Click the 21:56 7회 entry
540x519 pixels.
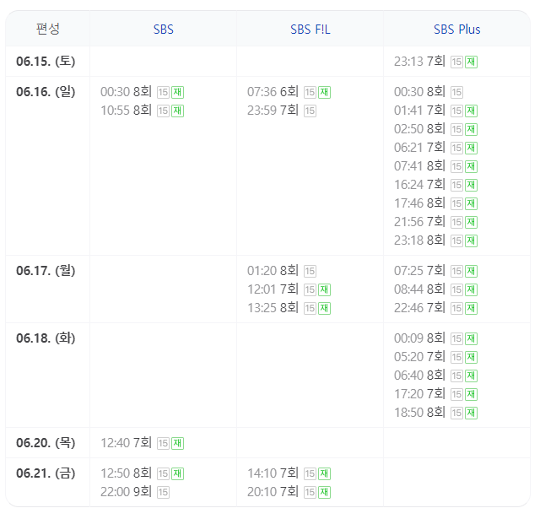tap(419, 222)
